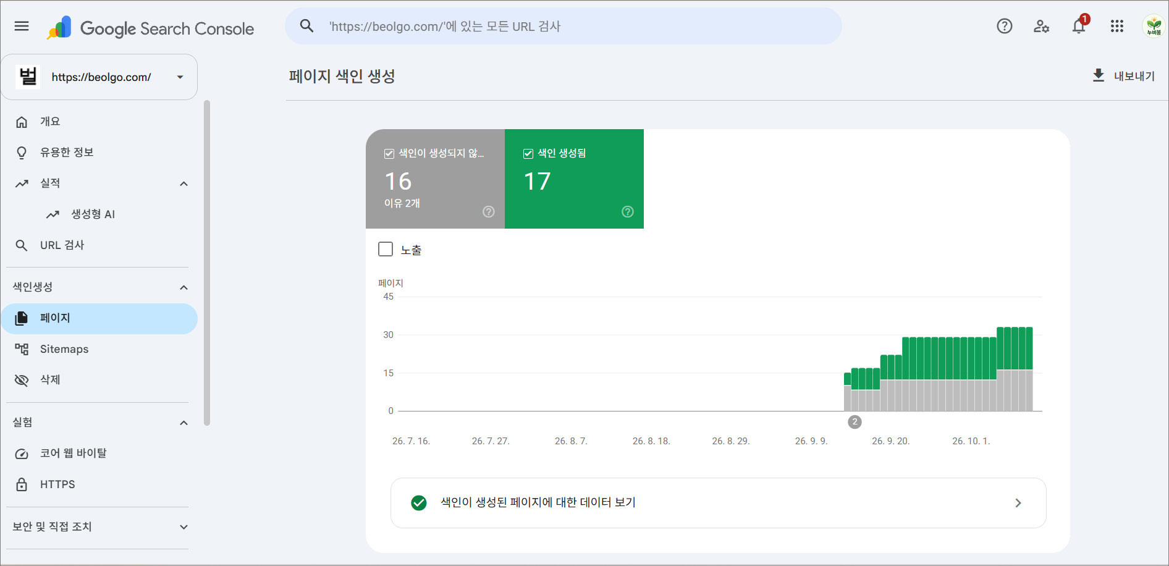Open the URL 검사 menu item
The width and height of the screenshot is (1169, 566).
coord(99,245)
